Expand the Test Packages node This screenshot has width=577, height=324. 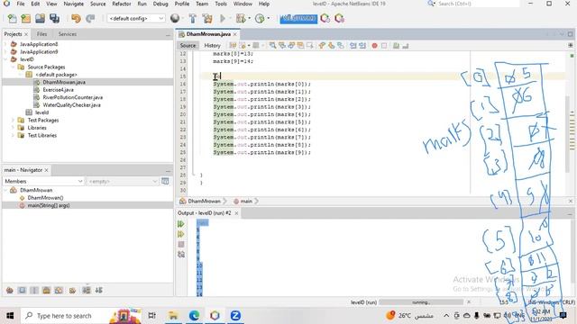(13, 120)
